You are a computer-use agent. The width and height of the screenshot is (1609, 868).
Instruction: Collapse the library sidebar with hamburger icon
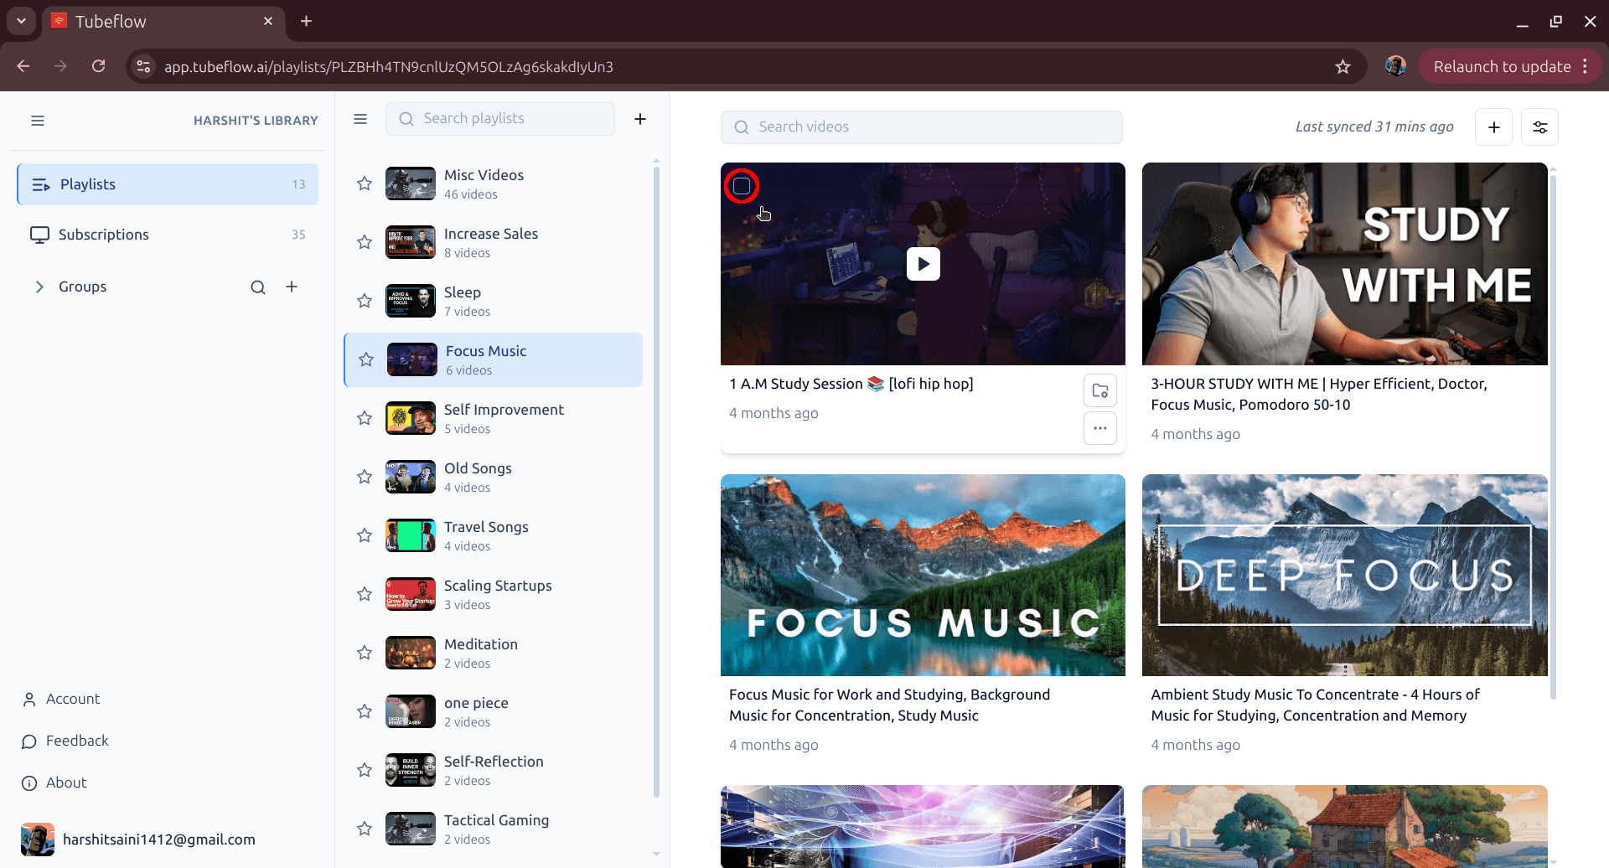38,121
